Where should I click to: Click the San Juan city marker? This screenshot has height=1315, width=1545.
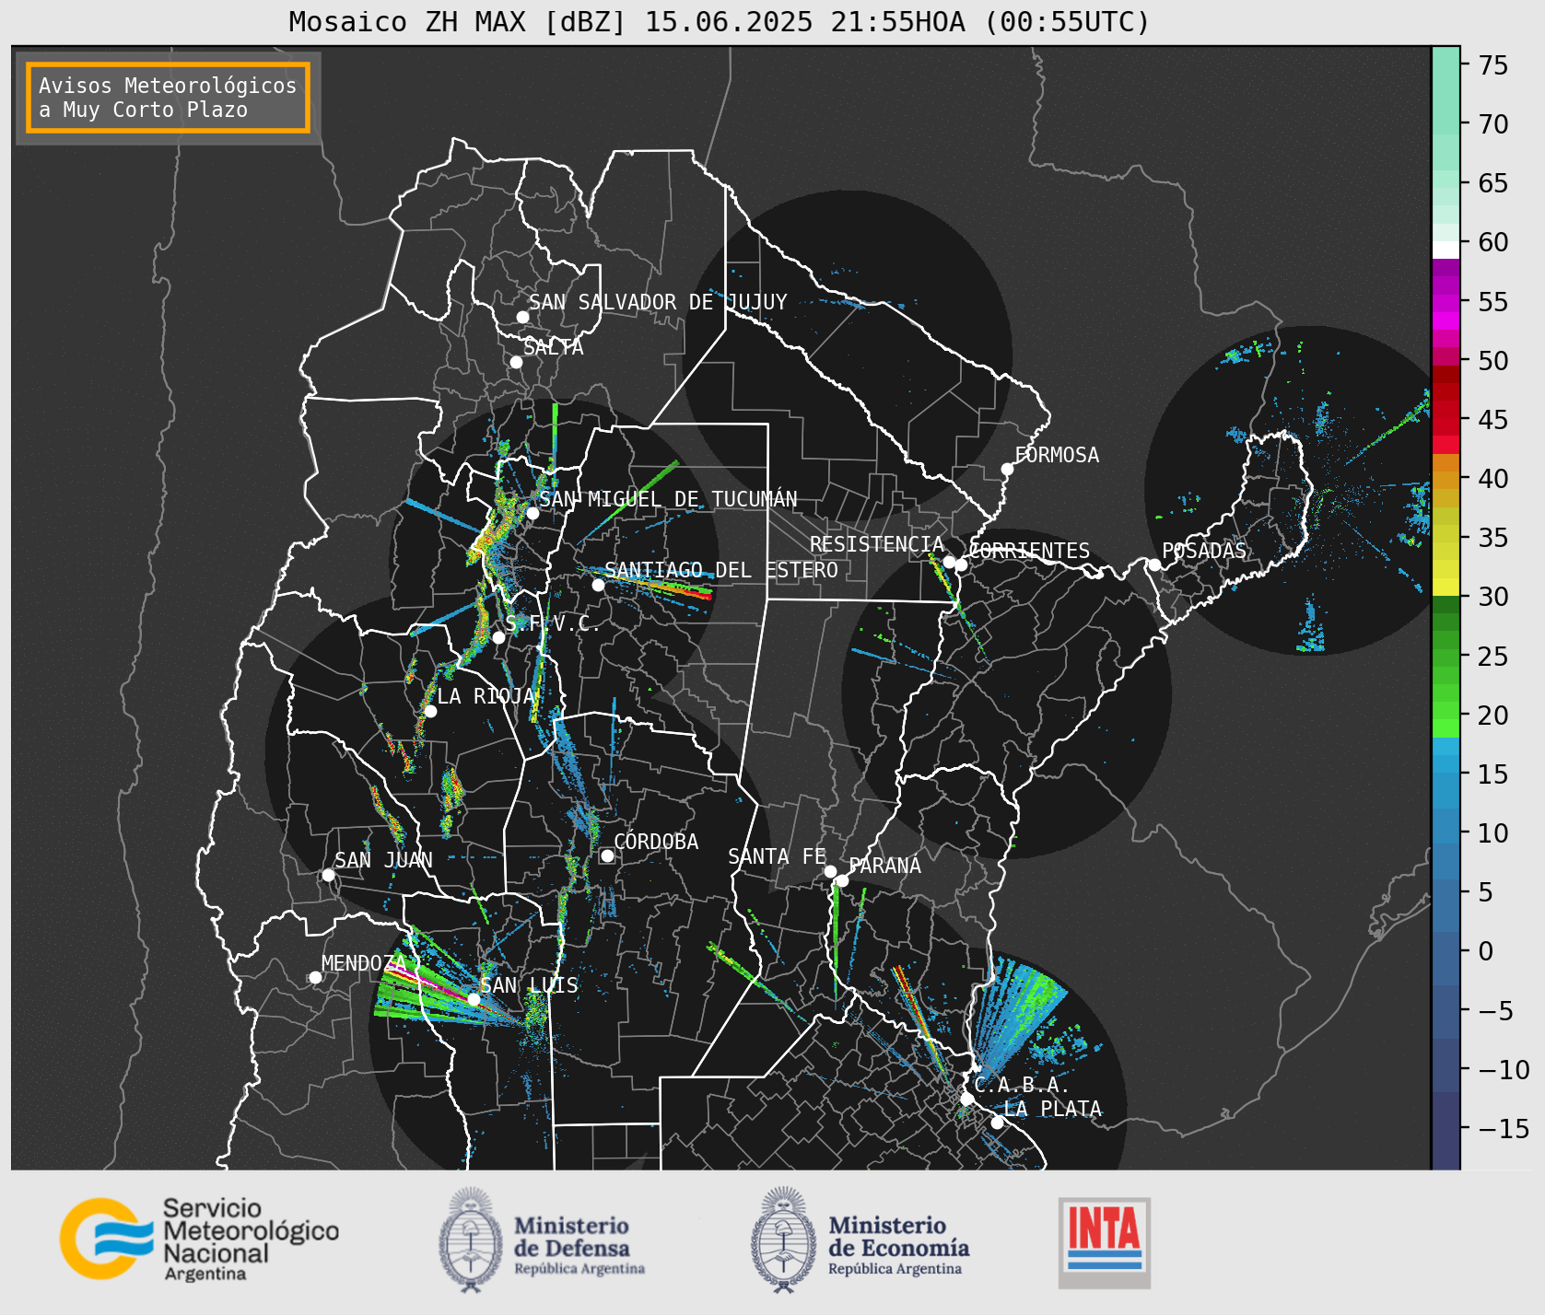[328, 875]
